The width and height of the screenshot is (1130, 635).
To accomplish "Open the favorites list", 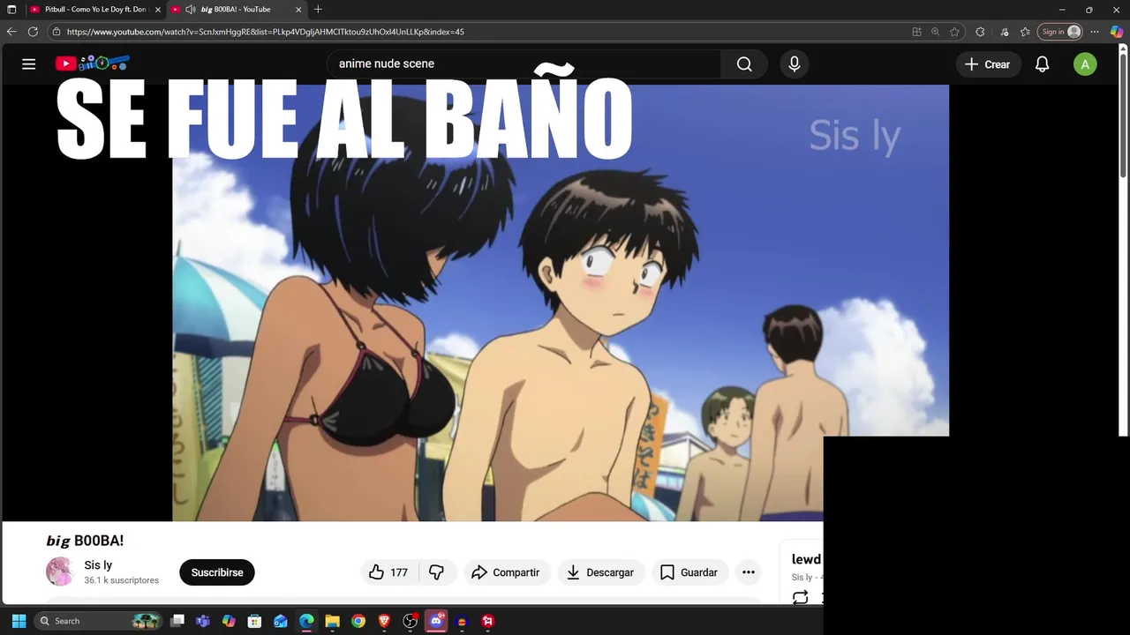I will 1025,32.
